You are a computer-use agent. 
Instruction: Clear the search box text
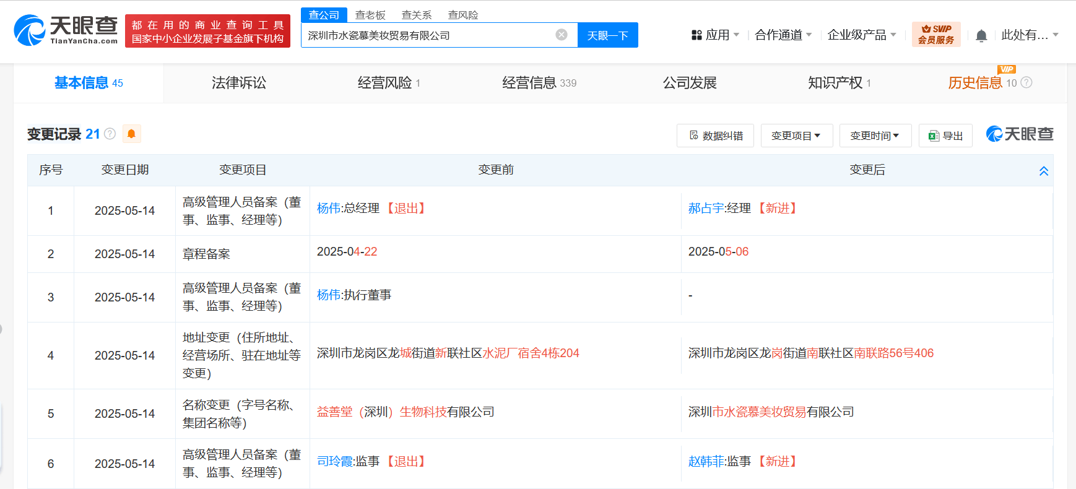pyautogui.click(x=562, y=35)
